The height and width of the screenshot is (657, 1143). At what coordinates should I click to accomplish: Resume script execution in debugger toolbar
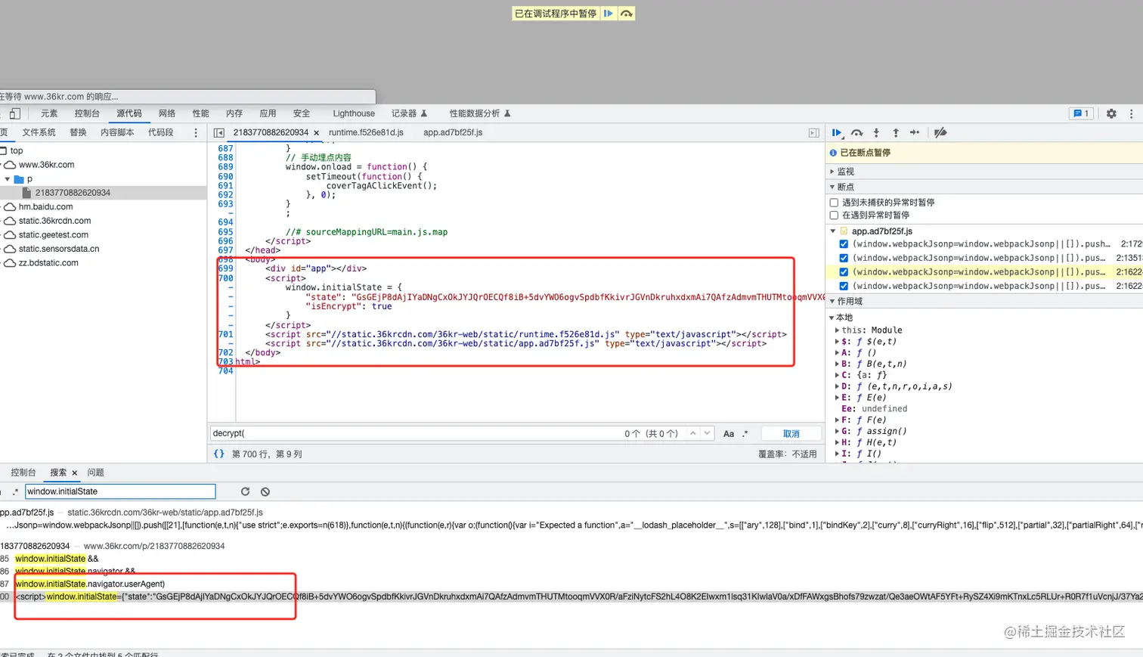point(837,133)
